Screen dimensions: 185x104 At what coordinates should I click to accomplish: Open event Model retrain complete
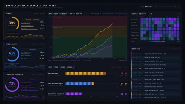tap(156, 98)
